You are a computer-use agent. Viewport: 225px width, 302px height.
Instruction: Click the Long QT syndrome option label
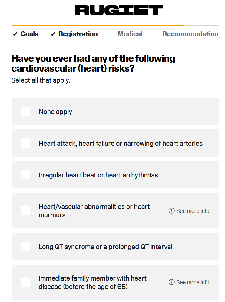[105, 247]
